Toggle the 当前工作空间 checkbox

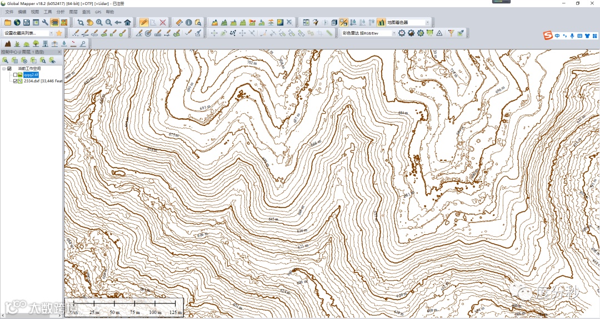coord(9,69)
